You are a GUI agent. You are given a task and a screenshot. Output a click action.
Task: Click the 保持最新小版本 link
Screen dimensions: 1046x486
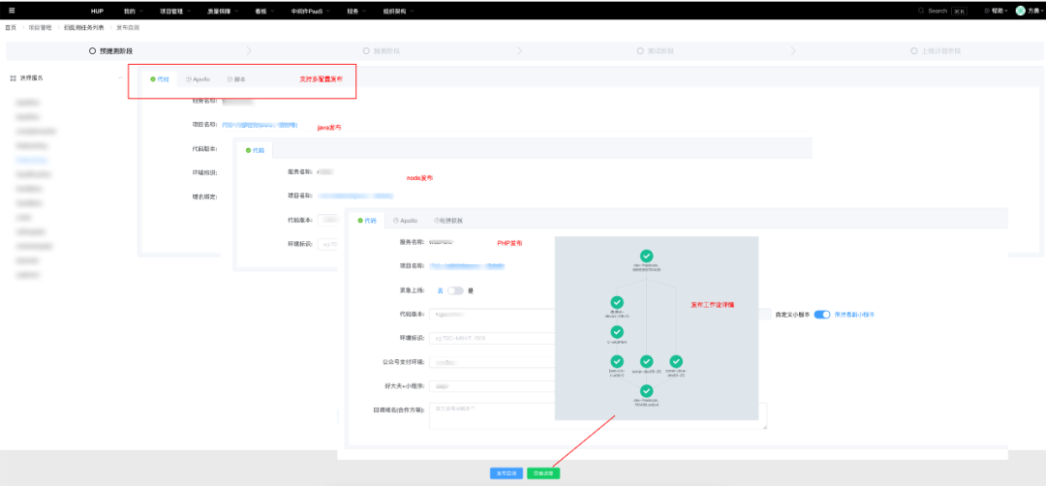pos(854,314)
